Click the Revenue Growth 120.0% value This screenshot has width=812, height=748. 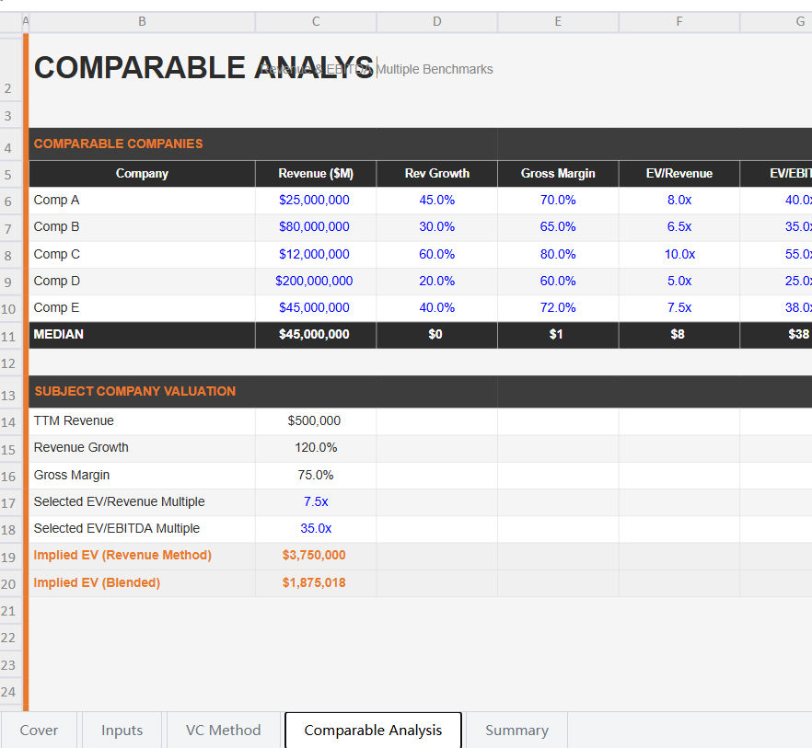(x=316, y=448)
